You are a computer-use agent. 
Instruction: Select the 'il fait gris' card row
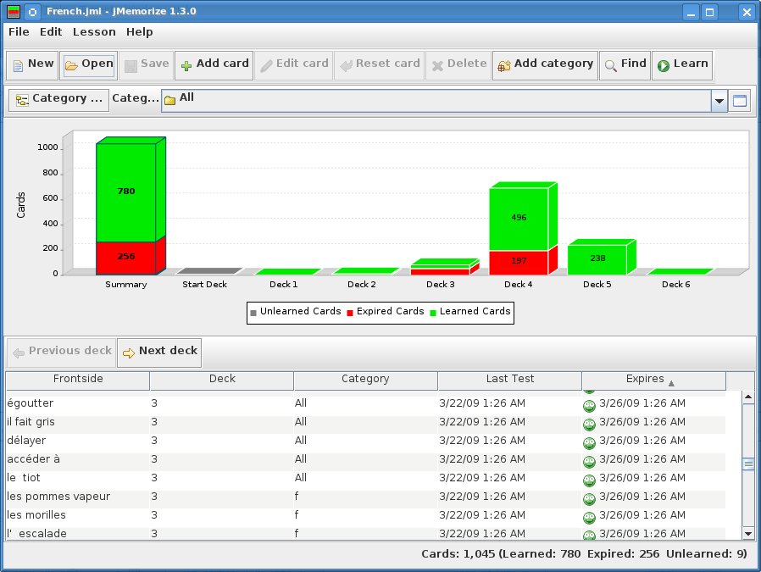[x=365, y=422]
